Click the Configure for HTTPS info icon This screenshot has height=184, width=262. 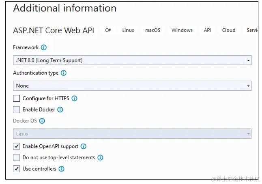[x=74, y=98]
